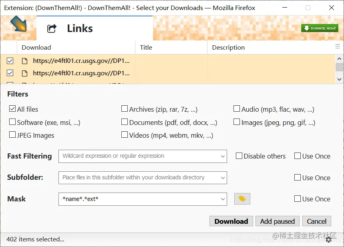Expand the Subfolder dropdown arrow

[223, 178]
